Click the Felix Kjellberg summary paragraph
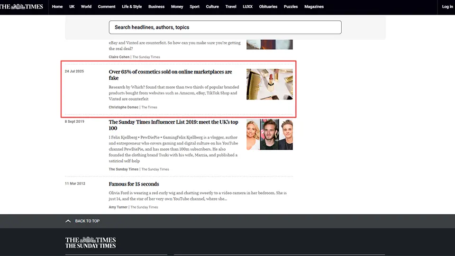 click(173, 149)
